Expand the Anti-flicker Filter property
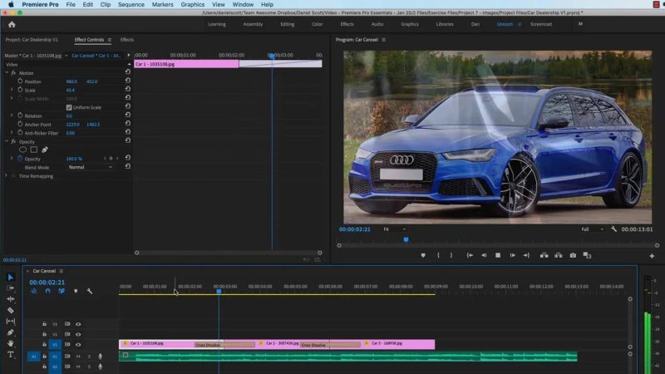The width and height of the screenshot is (665, 374). point(12,133)
